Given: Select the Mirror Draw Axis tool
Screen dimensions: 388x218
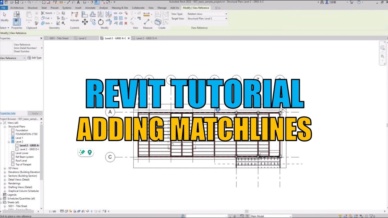Looking at the screenshot, I should (x=109, y=14).
